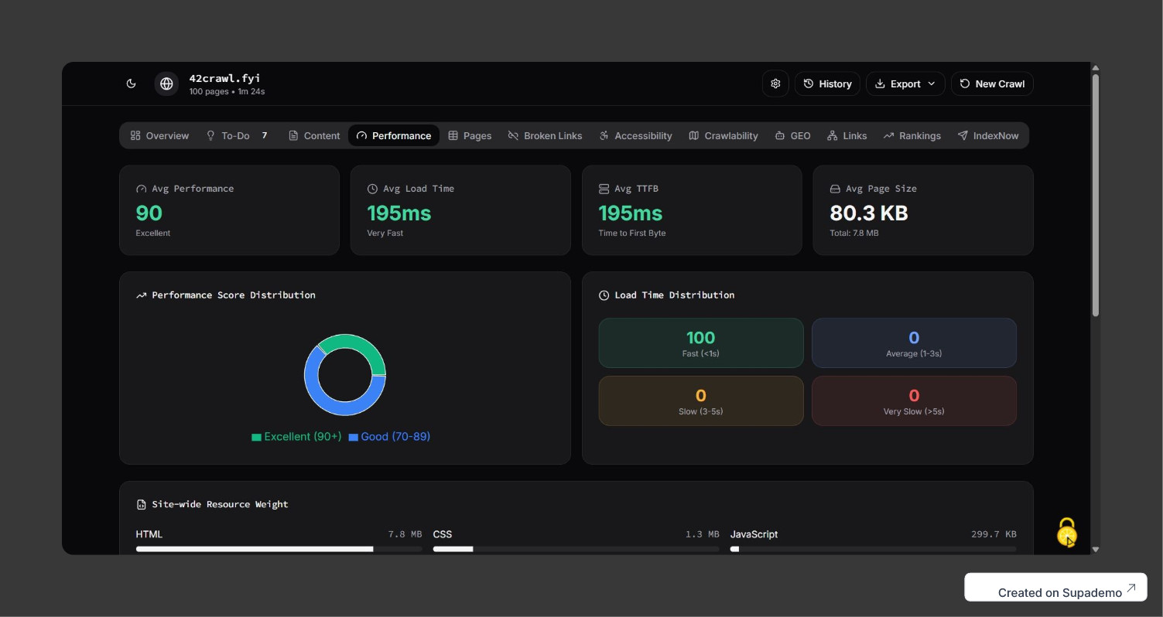Viewport: 1163px width, 617px height.
Task: Click the Broken Links tab icon
Action: (513, 135)
